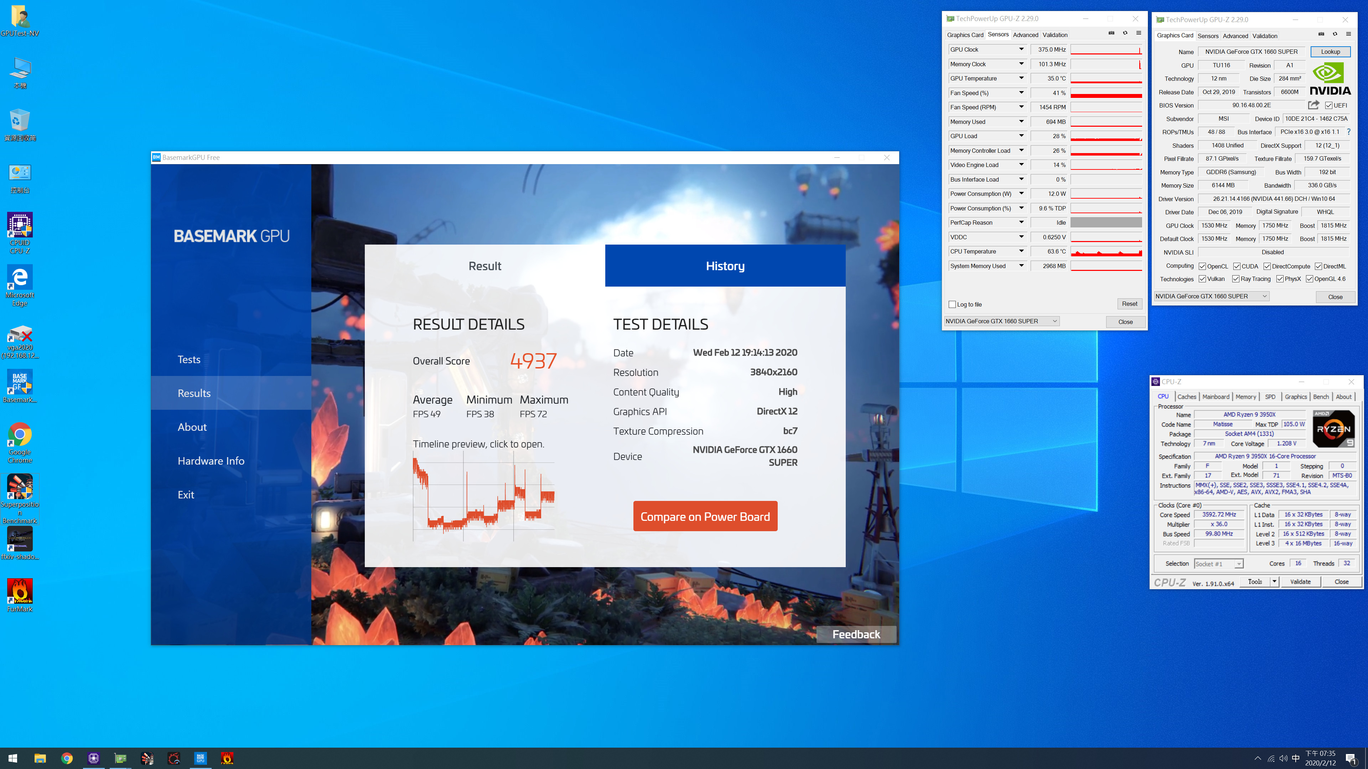Open the Control Panel desktop icon
The image size is (1368, 769).
(x=20, y=178)
